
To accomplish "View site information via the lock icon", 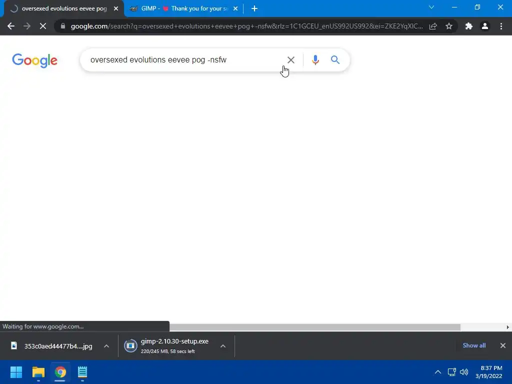I will (x=63, y=26).
